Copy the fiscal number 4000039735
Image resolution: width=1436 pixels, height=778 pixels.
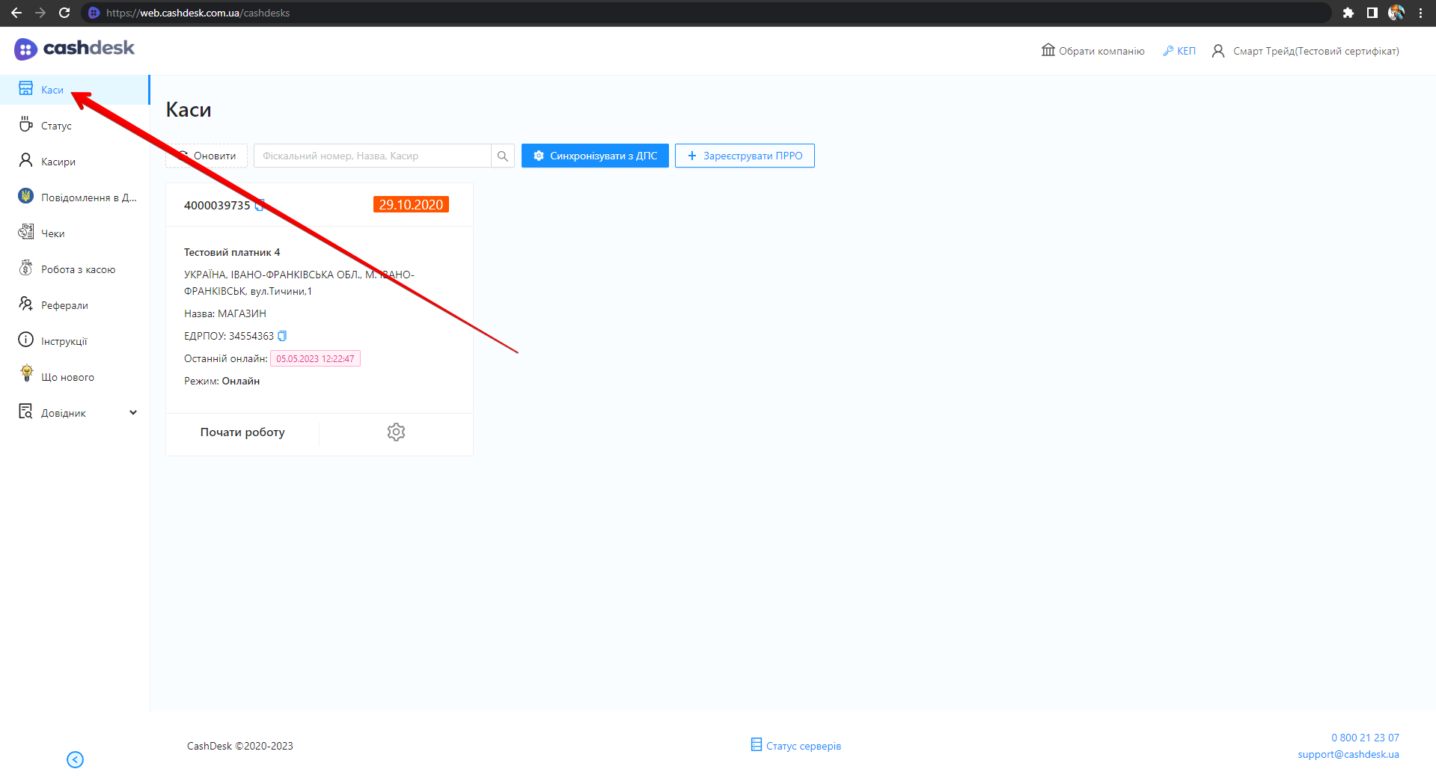tap(260, 206)
